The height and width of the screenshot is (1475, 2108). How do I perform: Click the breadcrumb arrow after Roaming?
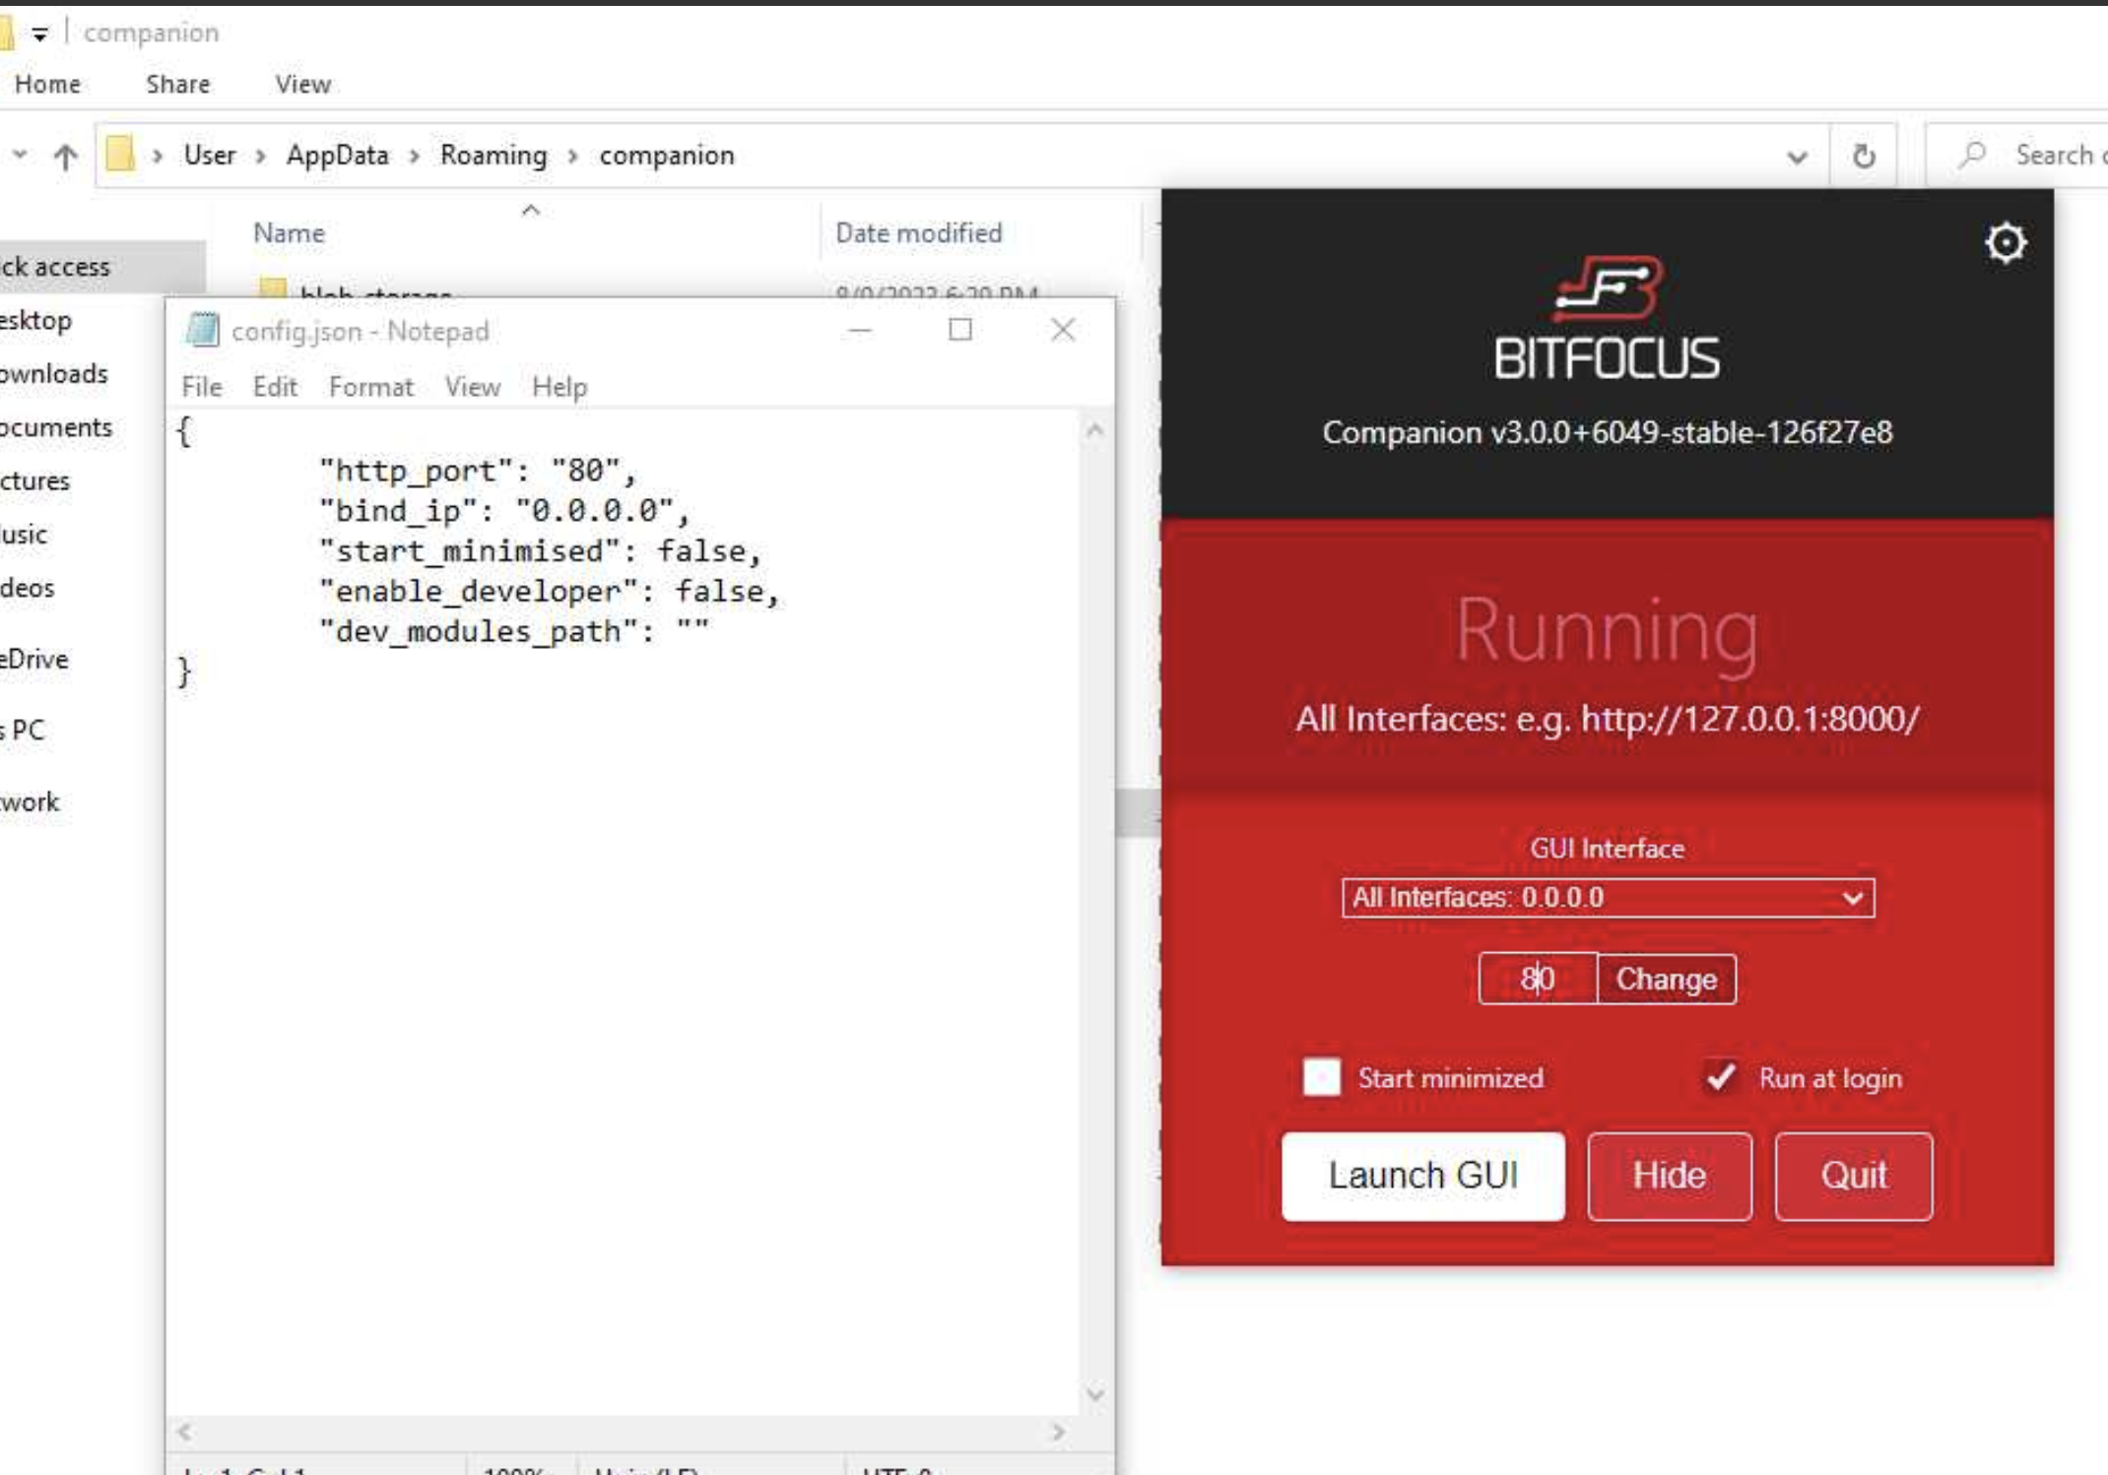pos(571,155)
